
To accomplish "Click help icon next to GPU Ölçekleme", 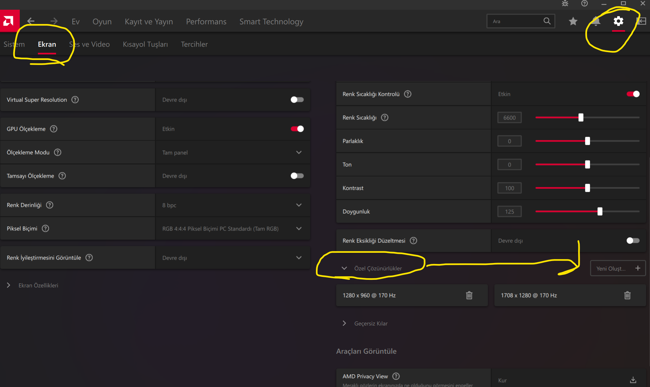I will pyautogui.click(x=54, y=129).
